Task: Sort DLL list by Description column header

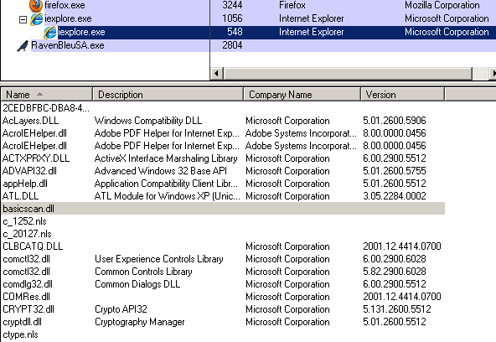Action: [168, 94]
